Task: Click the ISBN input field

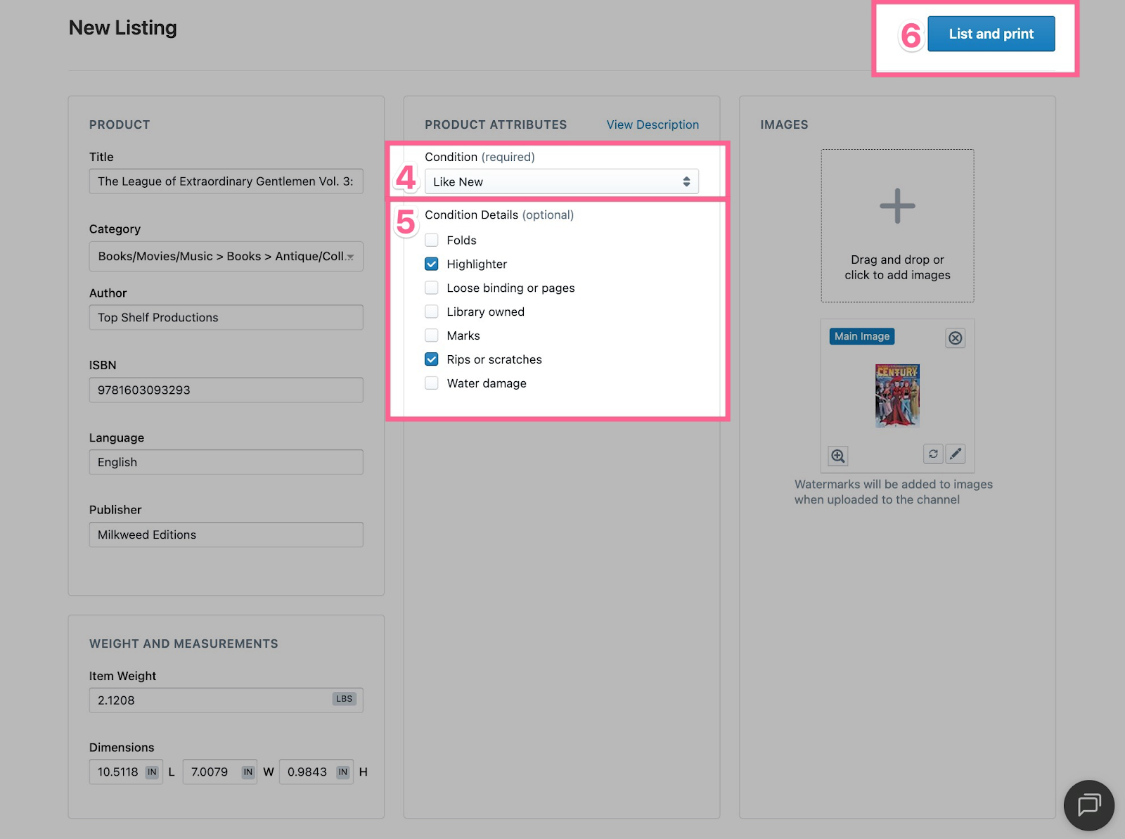Action: point(226,390)
